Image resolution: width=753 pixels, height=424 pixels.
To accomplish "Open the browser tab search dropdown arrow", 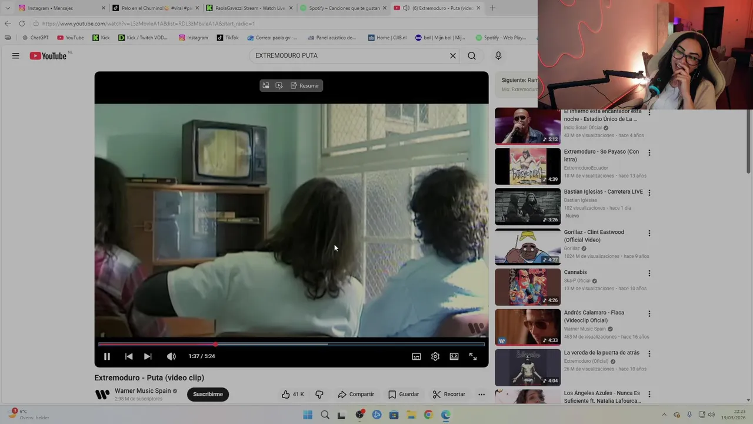I will [x=7, y=8].
